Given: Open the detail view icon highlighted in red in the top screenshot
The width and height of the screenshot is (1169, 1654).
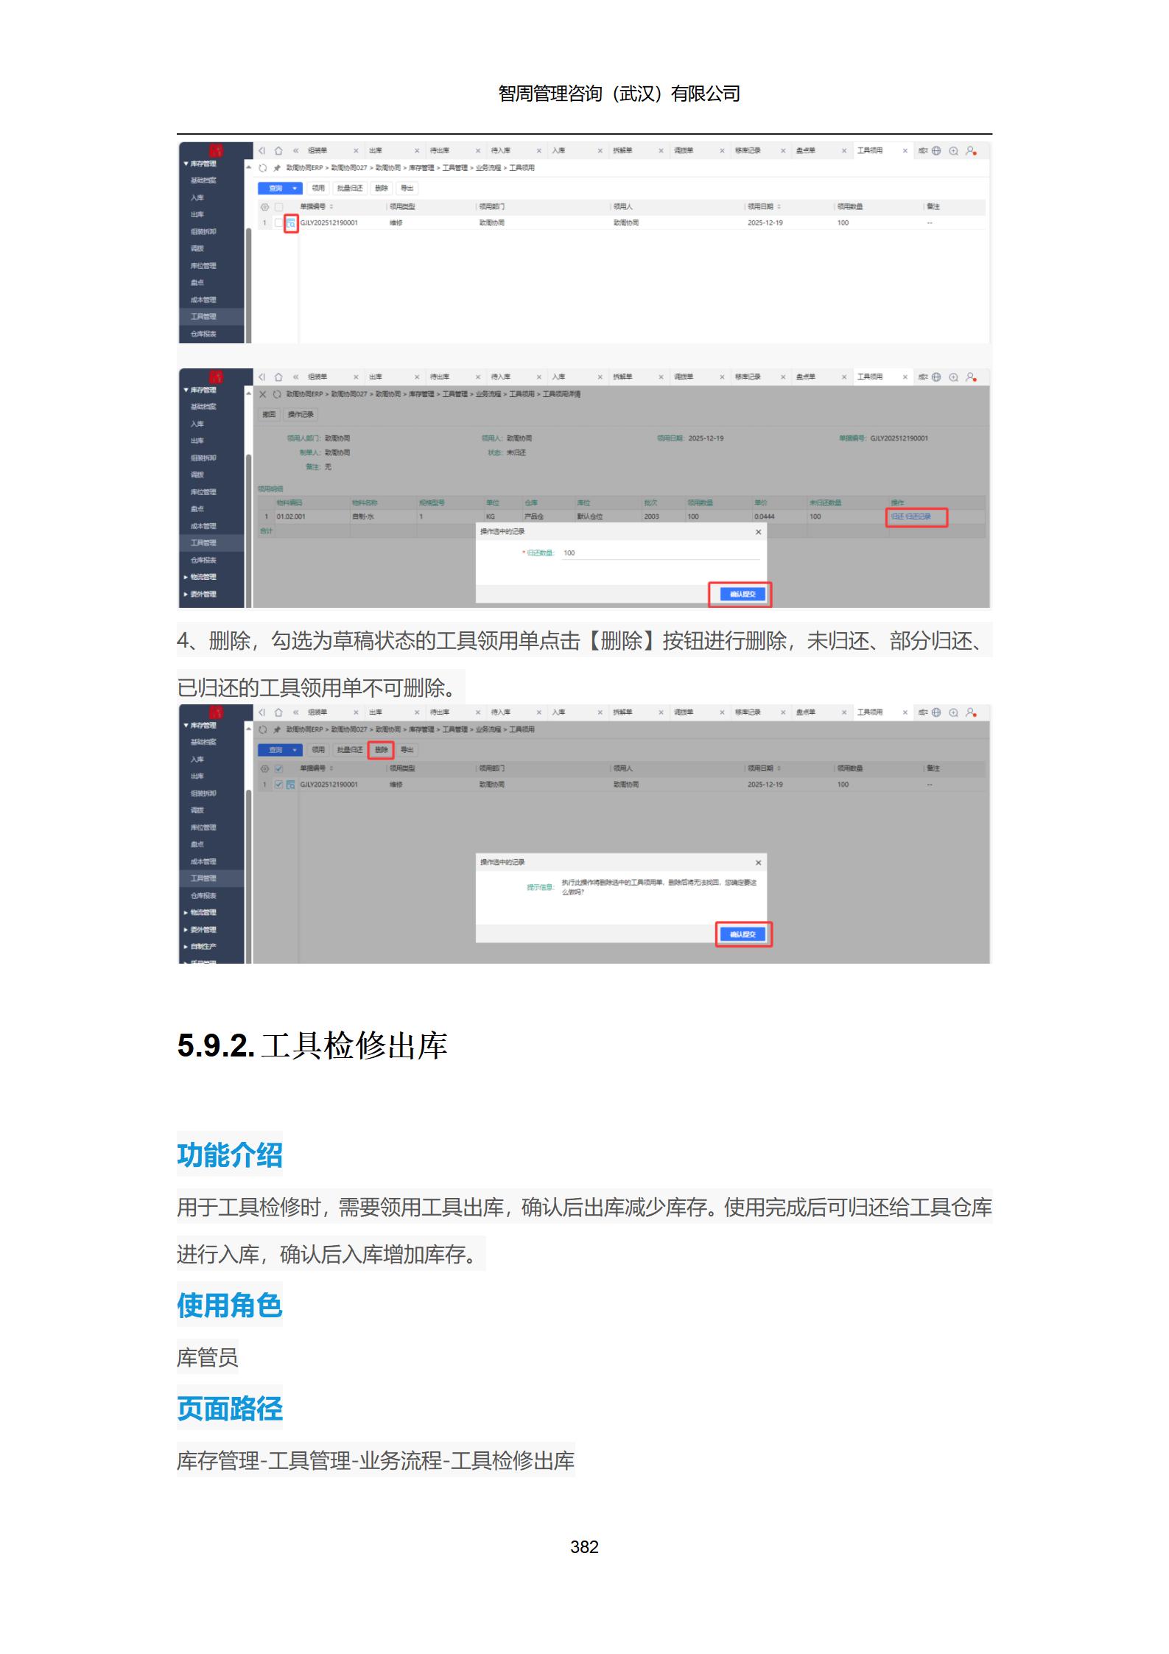Looking at the screenshot, I should click(291, 222).
